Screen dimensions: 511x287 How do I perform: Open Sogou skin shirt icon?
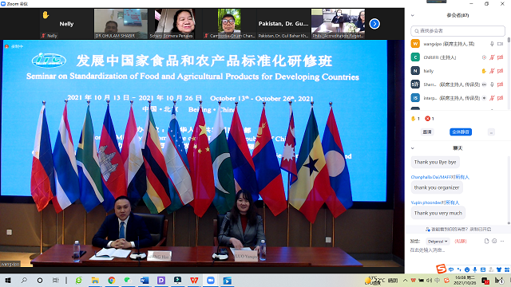pyautogui.click(x=499, y=269)
